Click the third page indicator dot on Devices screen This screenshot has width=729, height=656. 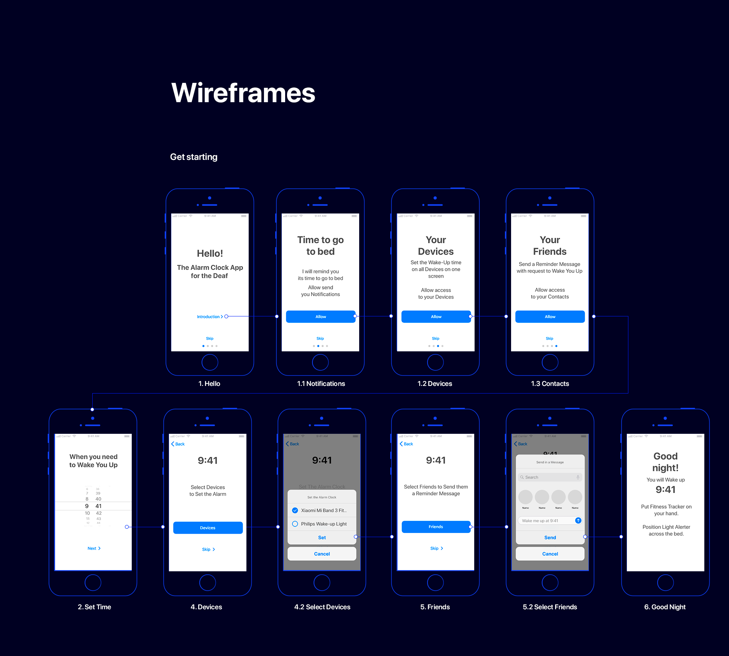(438, 346)
